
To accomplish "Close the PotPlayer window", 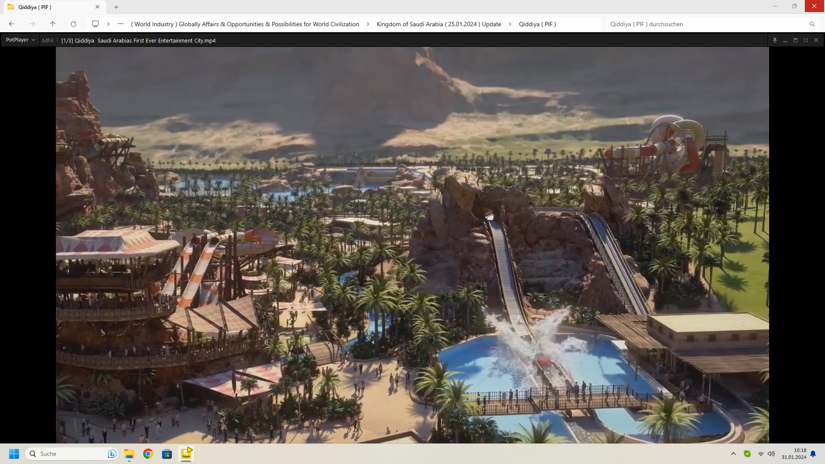I will [816, 40].
